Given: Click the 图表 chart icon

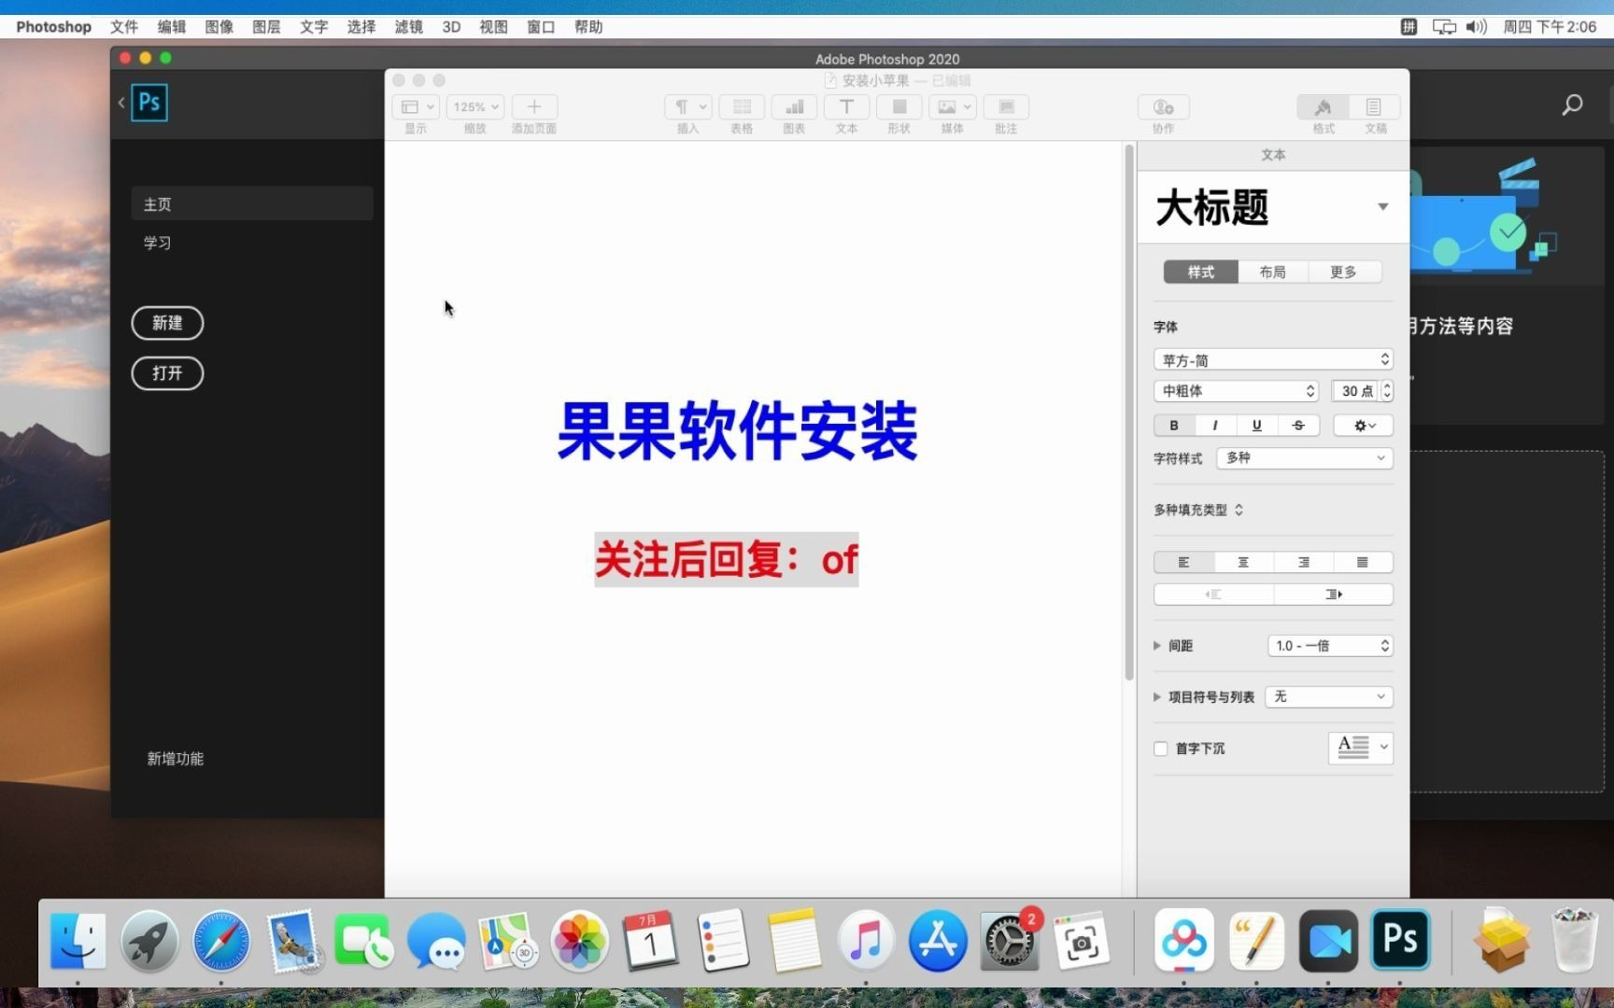Looking at the screenshot, I should (794, 107).
